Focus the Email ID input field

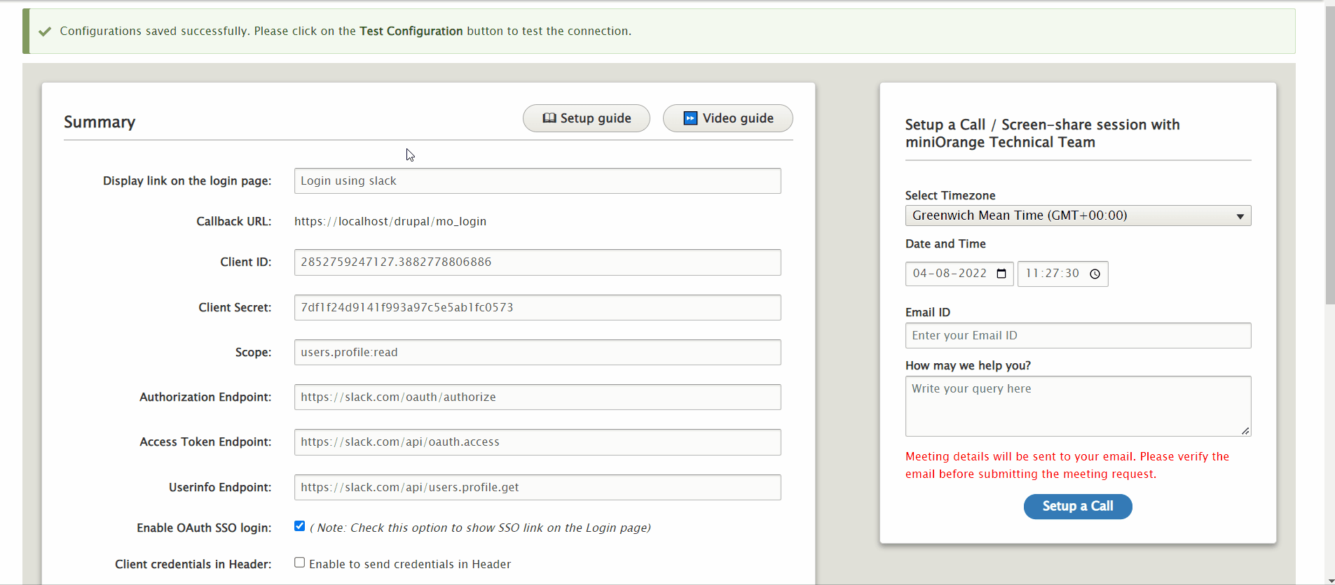(1078, 336)
